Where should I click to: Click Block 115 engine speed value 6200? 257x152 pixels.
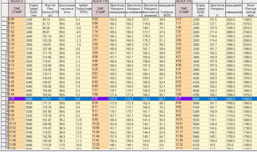[x=201, y=141]
